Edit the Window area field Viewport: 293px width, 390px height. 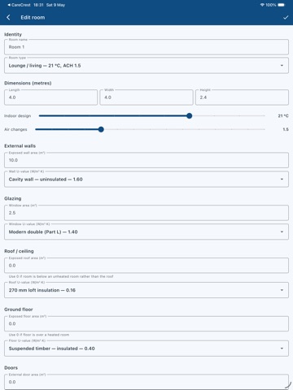click(146, 213)
